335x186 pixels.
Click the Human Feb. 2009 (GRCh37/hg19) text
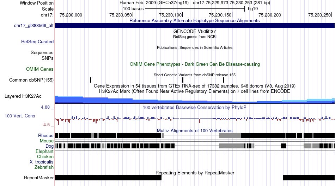click(154, 3)
